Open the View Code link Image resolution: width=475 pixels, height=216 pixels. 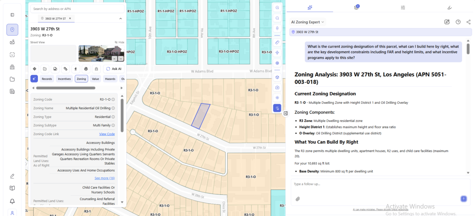tap(107, 134)
